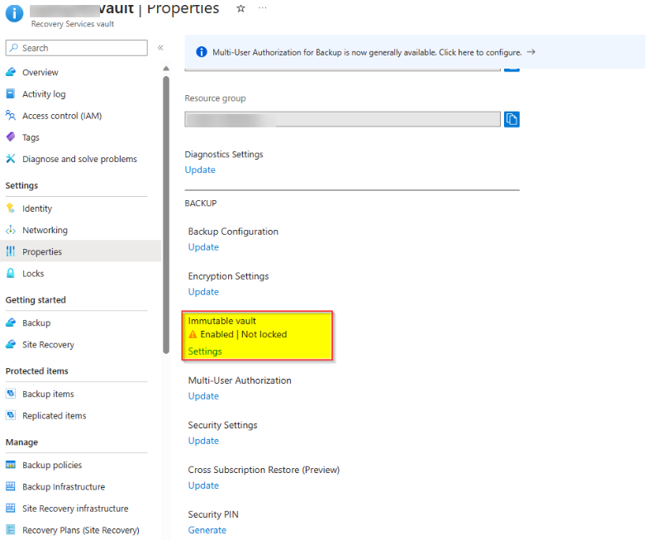Click the Backup Infrastructure grid icon
The height and width of the screenshot is (540, 652).
(x=11, y=486)
